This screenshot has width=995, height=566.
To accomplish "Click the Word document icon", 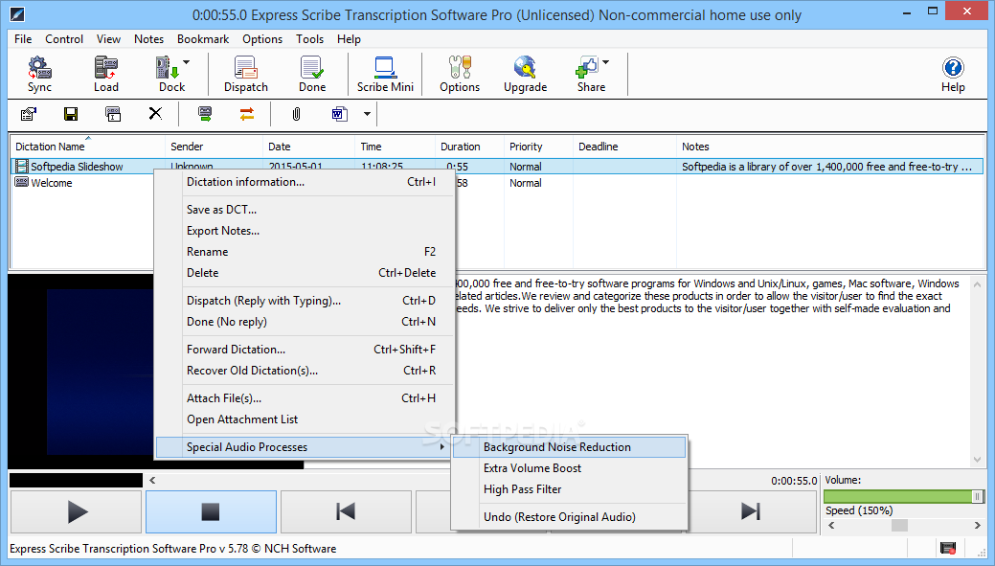I will click(340, 114).
